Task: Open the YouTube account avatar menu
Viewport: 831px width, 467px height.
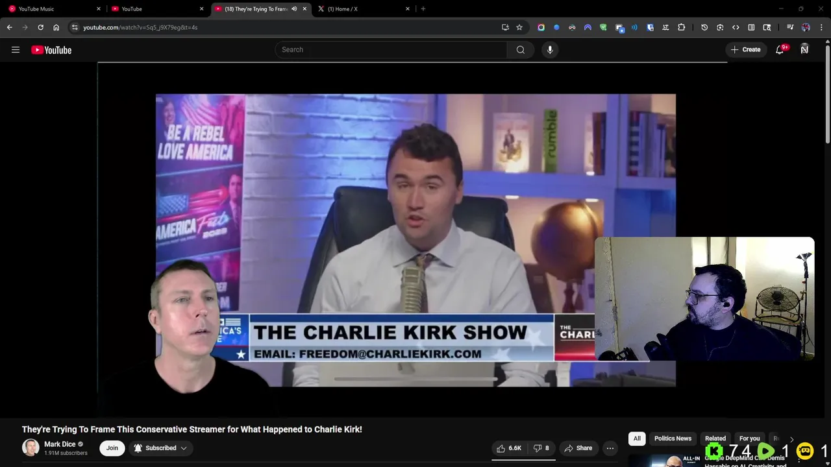Action: point(804,49)
